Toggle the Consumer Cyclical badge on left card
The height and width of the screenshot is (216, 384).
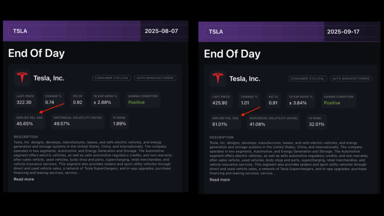[x=111, y=78]
